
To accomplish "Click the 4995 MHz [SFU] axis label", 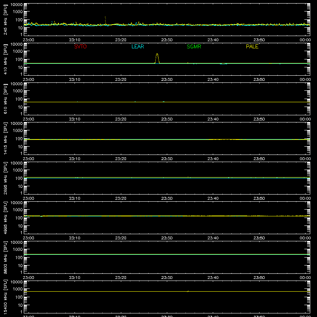I will 5,218.
